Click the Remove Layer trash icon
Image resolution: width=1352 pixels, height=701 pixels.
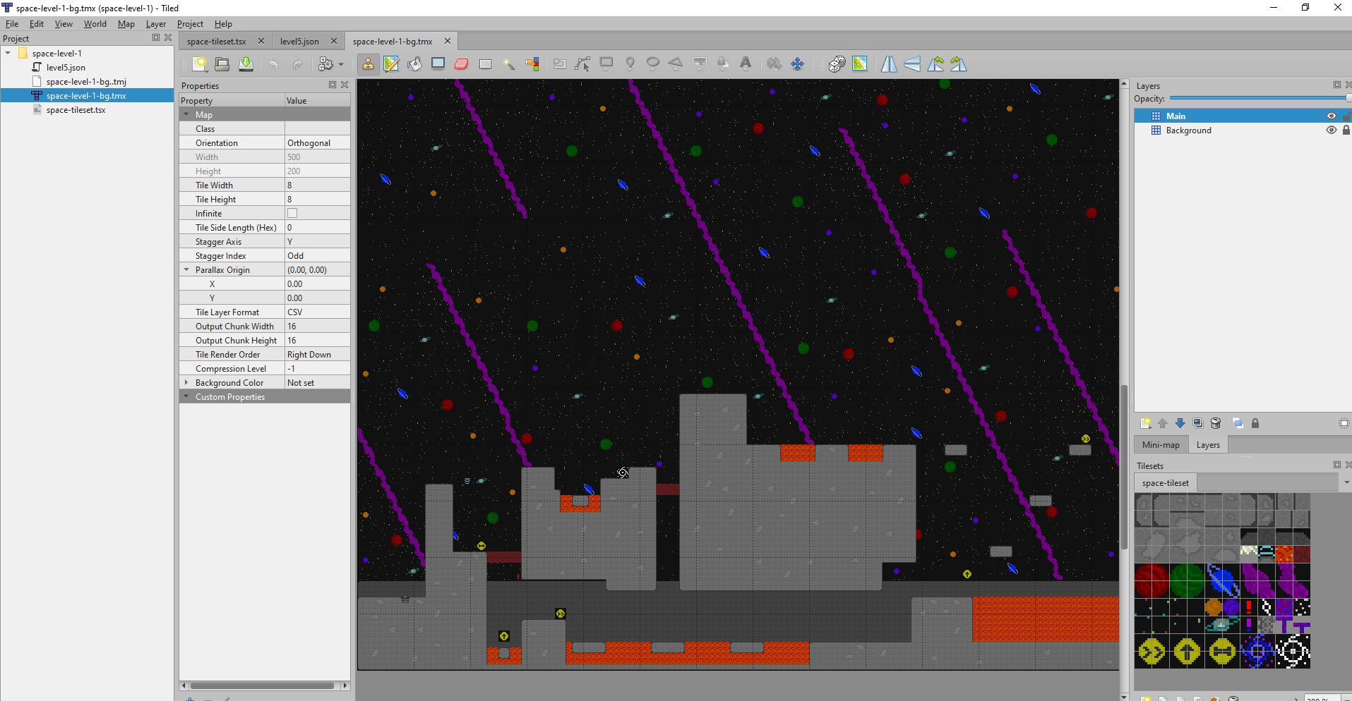[x=1216, y=423]
